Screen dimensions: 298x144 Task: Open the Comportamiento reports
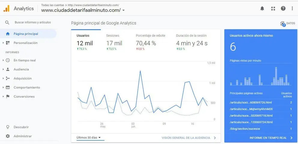point(27,88)
